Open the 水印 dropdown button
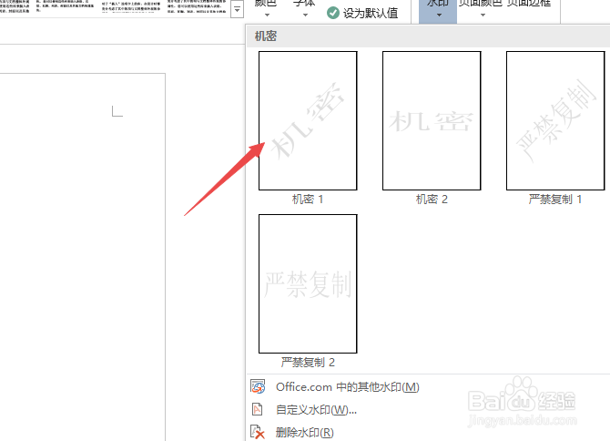 (x=438, y=10)
